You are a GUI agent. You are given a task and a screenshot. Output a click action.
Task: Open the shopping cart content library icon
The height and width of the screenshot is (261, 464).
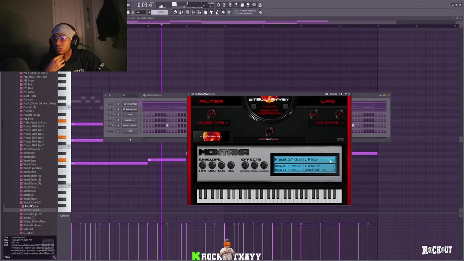[x=229, y=12]
